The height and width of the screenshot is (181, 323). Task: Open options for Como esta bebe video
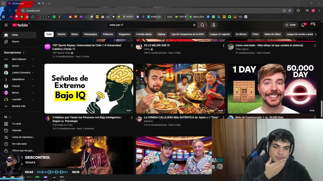point(315,46)
